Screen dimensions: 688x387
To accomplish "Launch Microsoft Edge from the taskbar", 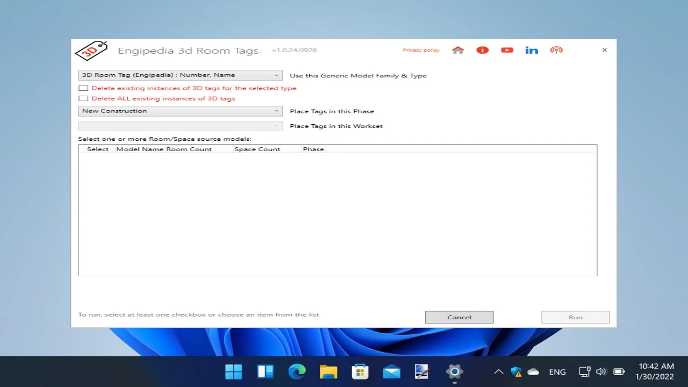I will point(297,371).
